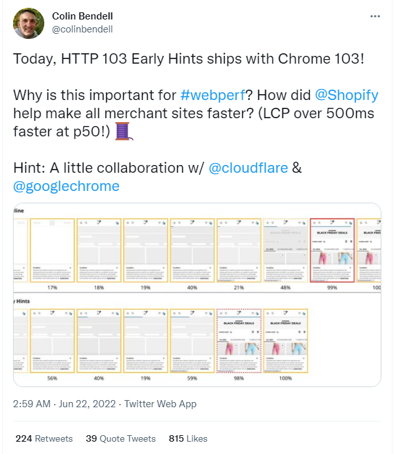Open the Colin Bendell display name
The image size is (397, 454).
tap(83, 16)
